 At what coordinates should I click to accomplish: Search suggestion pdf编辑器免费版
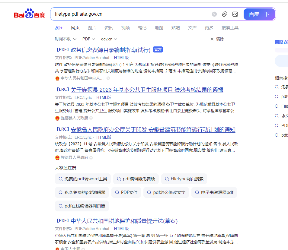click(x=136, y=179)
